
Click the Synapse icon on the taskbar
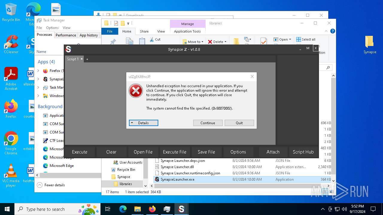(x=181, y=209)
